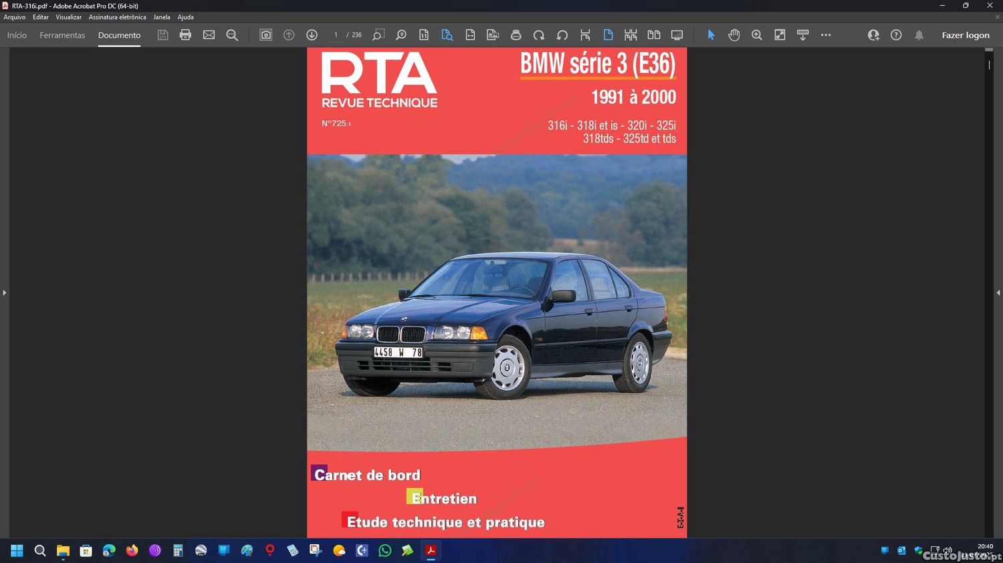Click the page number input field
This screenshot has width=1003, height=563.
(x=336, y=35)
